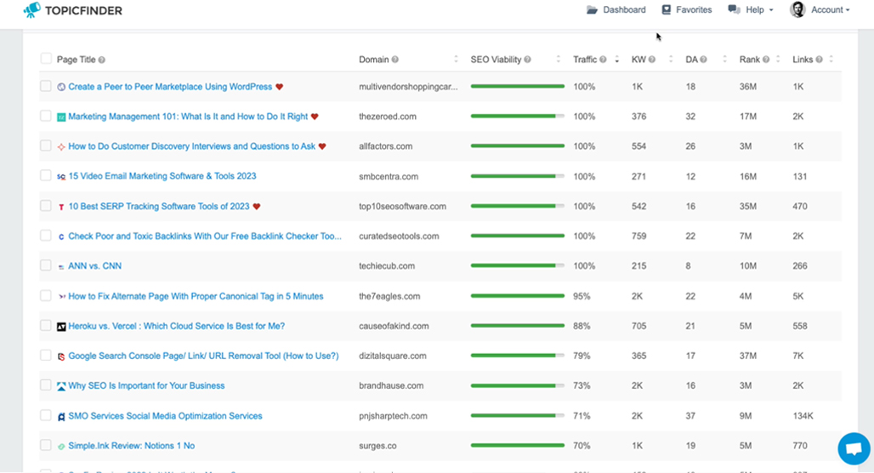Expand the Help dropdown caret

click(771, 10)
